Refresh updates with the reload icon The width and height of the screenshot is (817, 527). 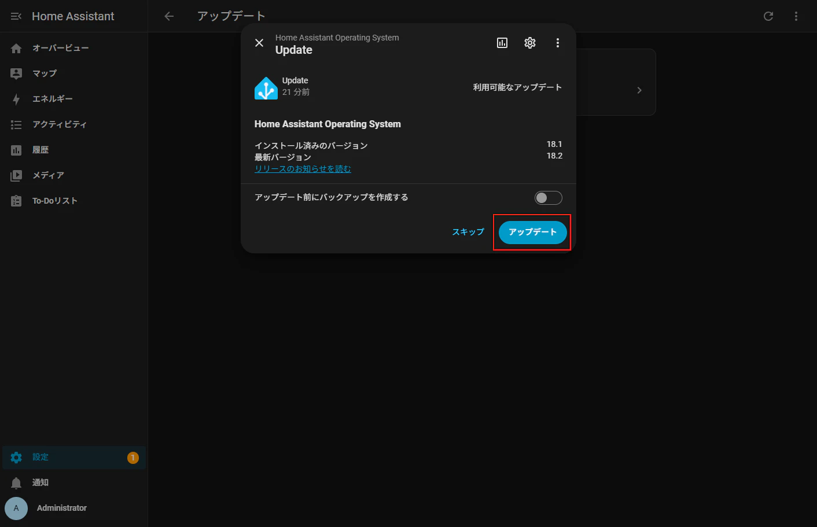768,16
